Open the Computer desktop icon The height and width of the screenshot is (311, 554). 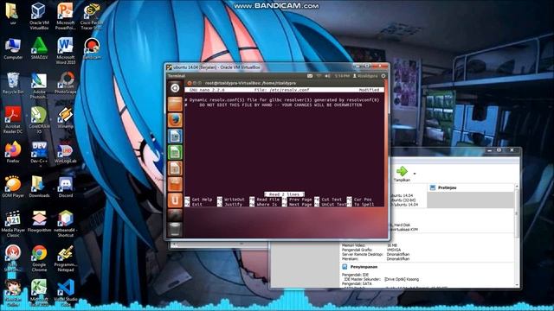pyautogui.click(x=13, y=48)
